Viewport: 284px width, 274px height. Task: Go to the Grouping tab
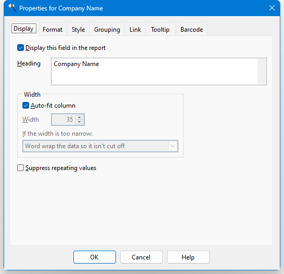tap(107, 29)
